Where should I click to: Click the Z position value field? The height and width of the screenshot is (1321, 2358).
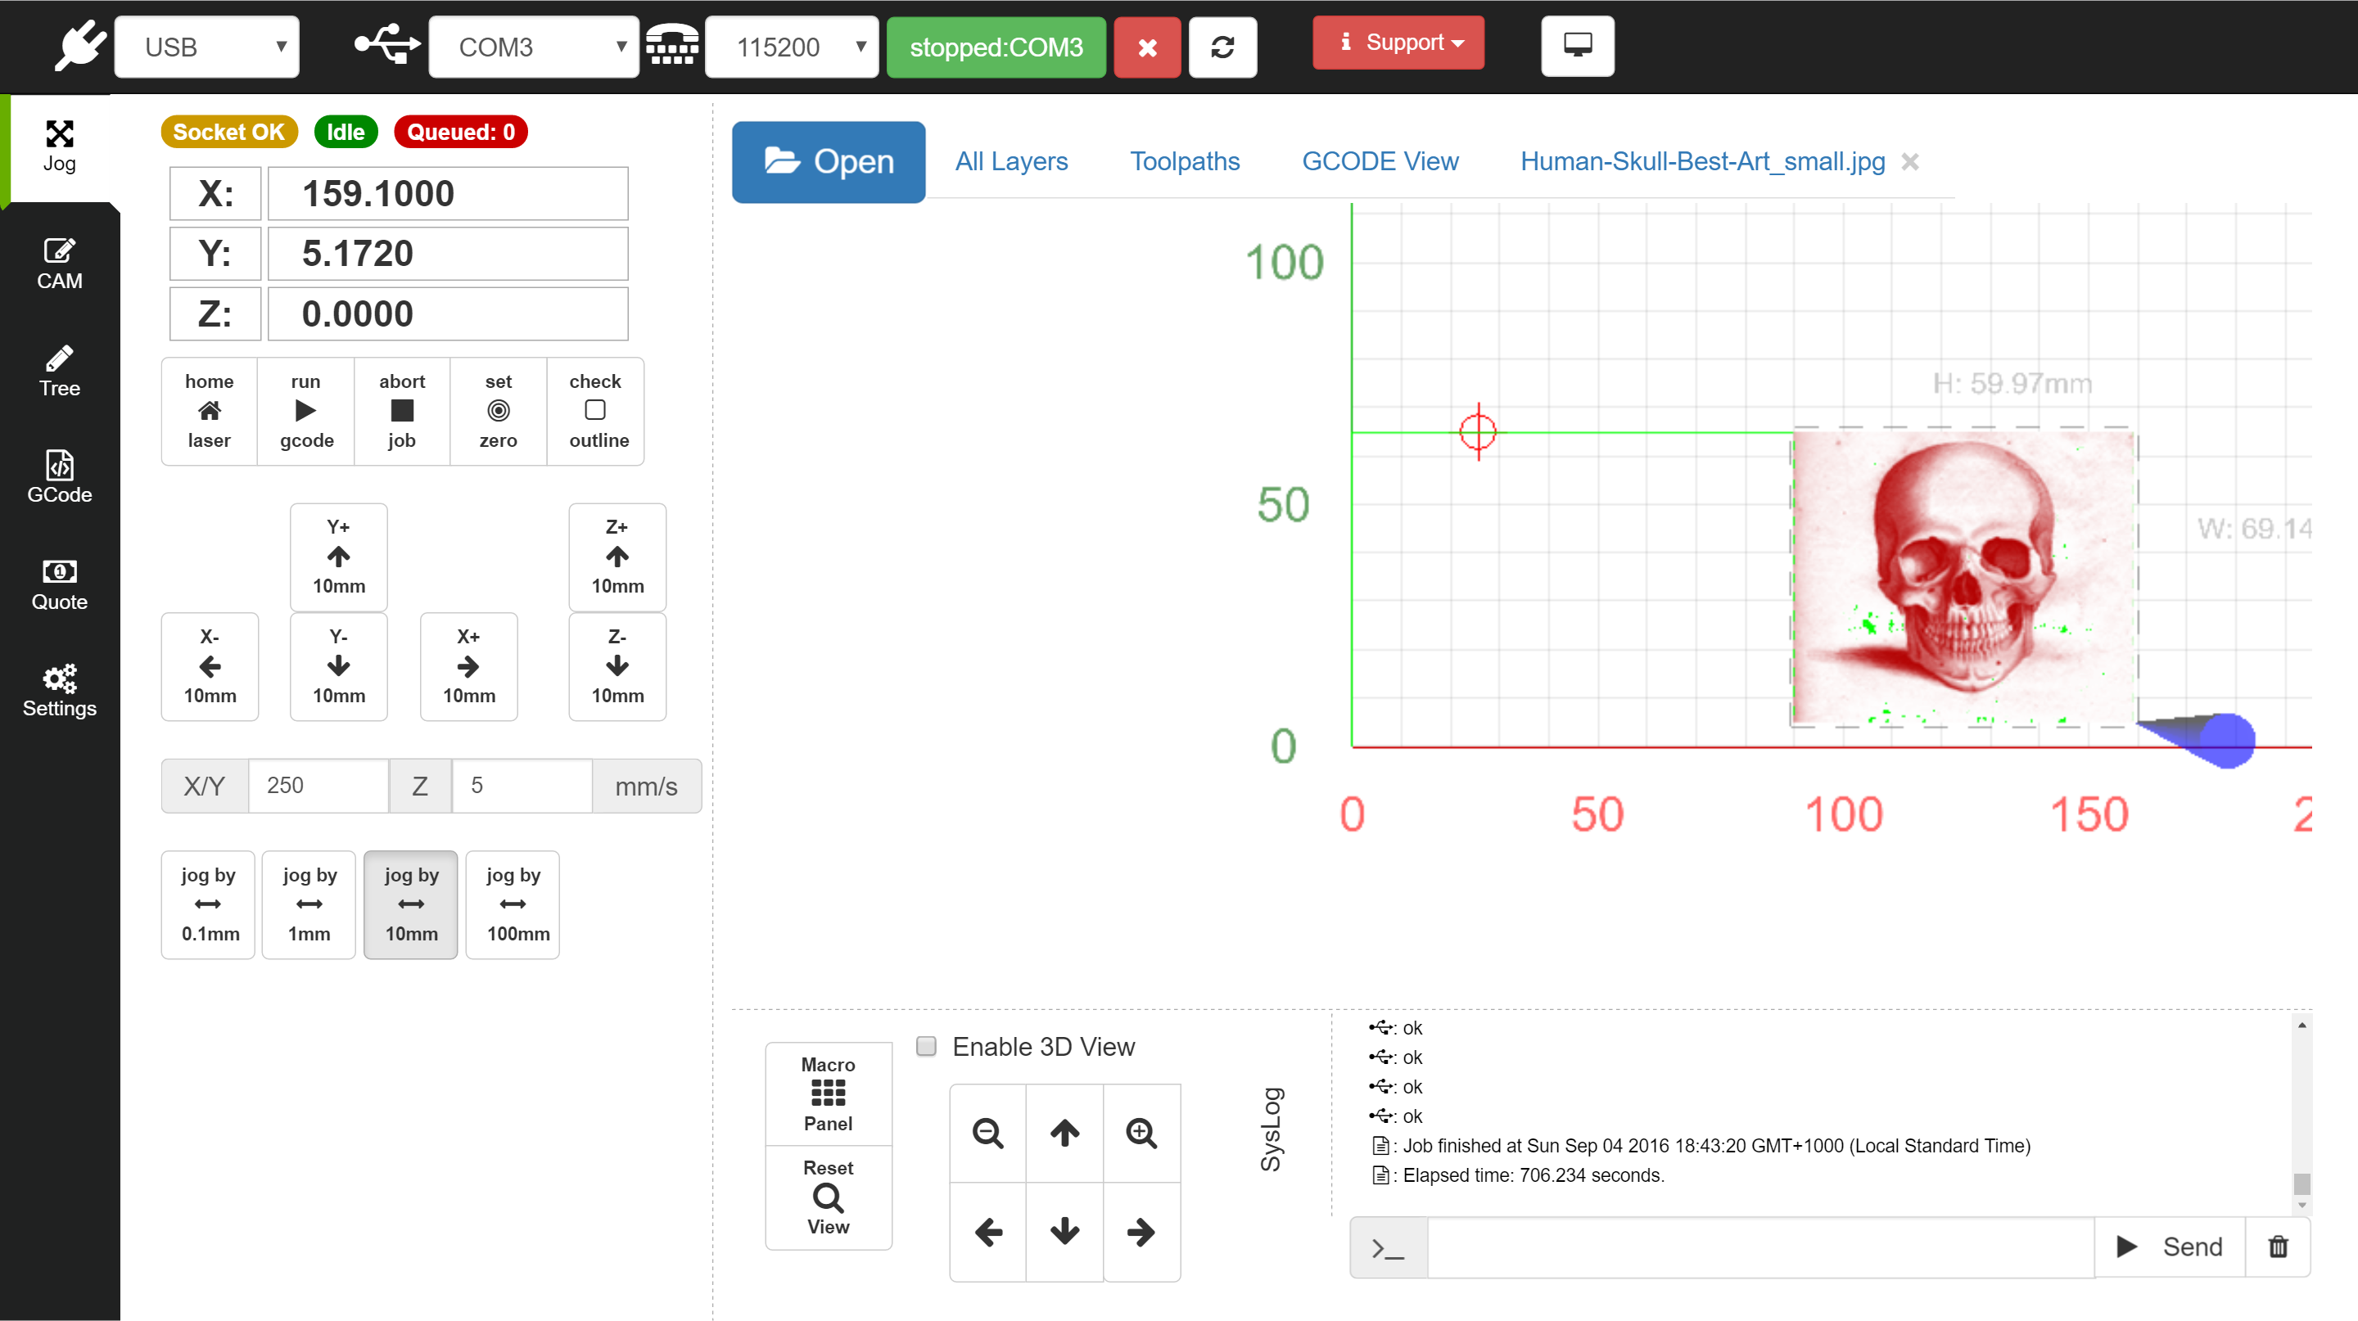point(448,313)
